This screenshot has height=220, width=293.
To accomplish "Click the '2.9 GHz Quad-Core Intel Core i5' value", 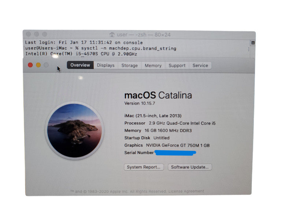I will click(x=182, y=123).
